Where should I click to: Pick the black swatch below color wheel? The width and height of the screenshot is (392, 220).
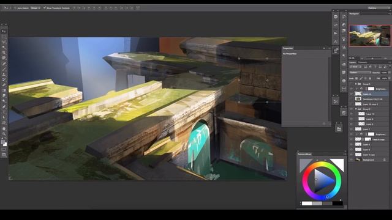337,204
